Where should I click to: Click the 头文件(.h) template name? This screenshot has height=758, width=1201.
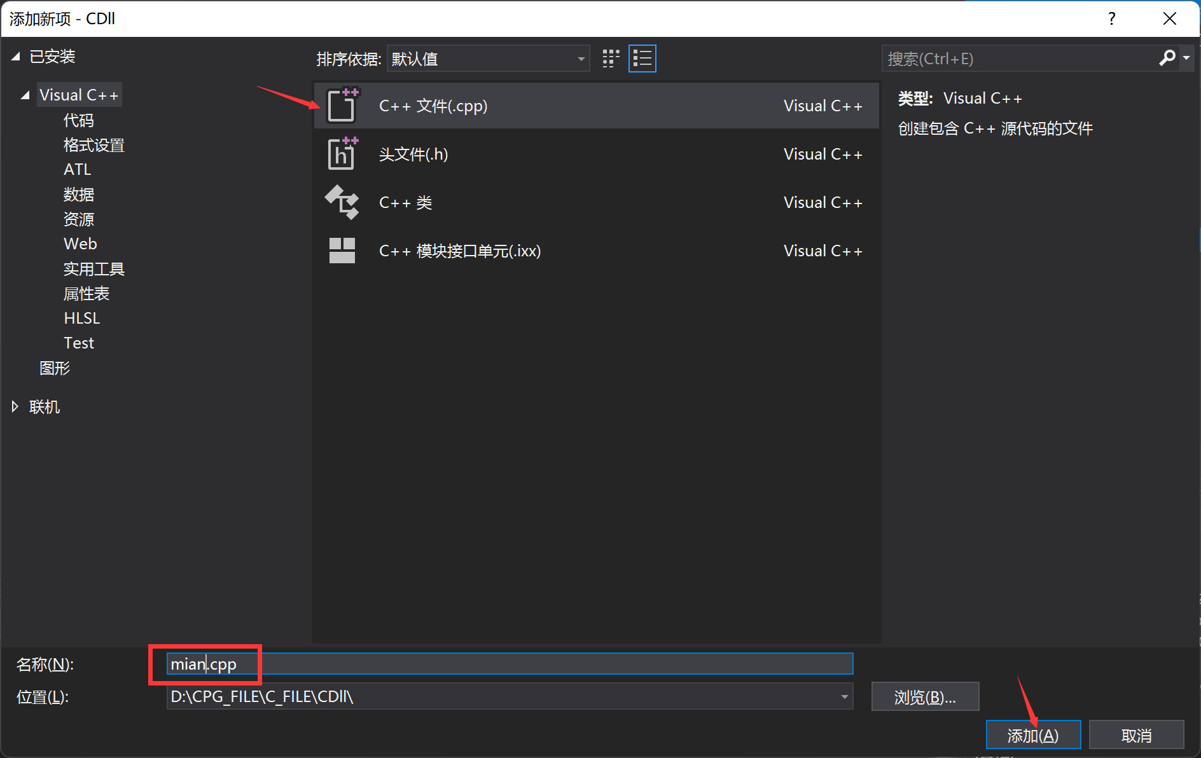tap(413, 154)
